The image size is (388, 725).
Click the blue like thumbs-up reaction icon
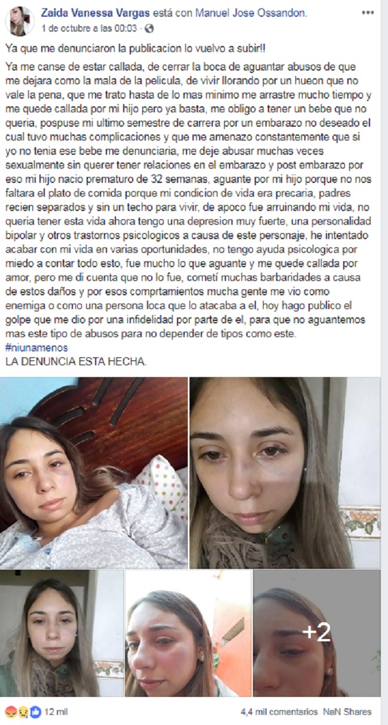(34, 711)
